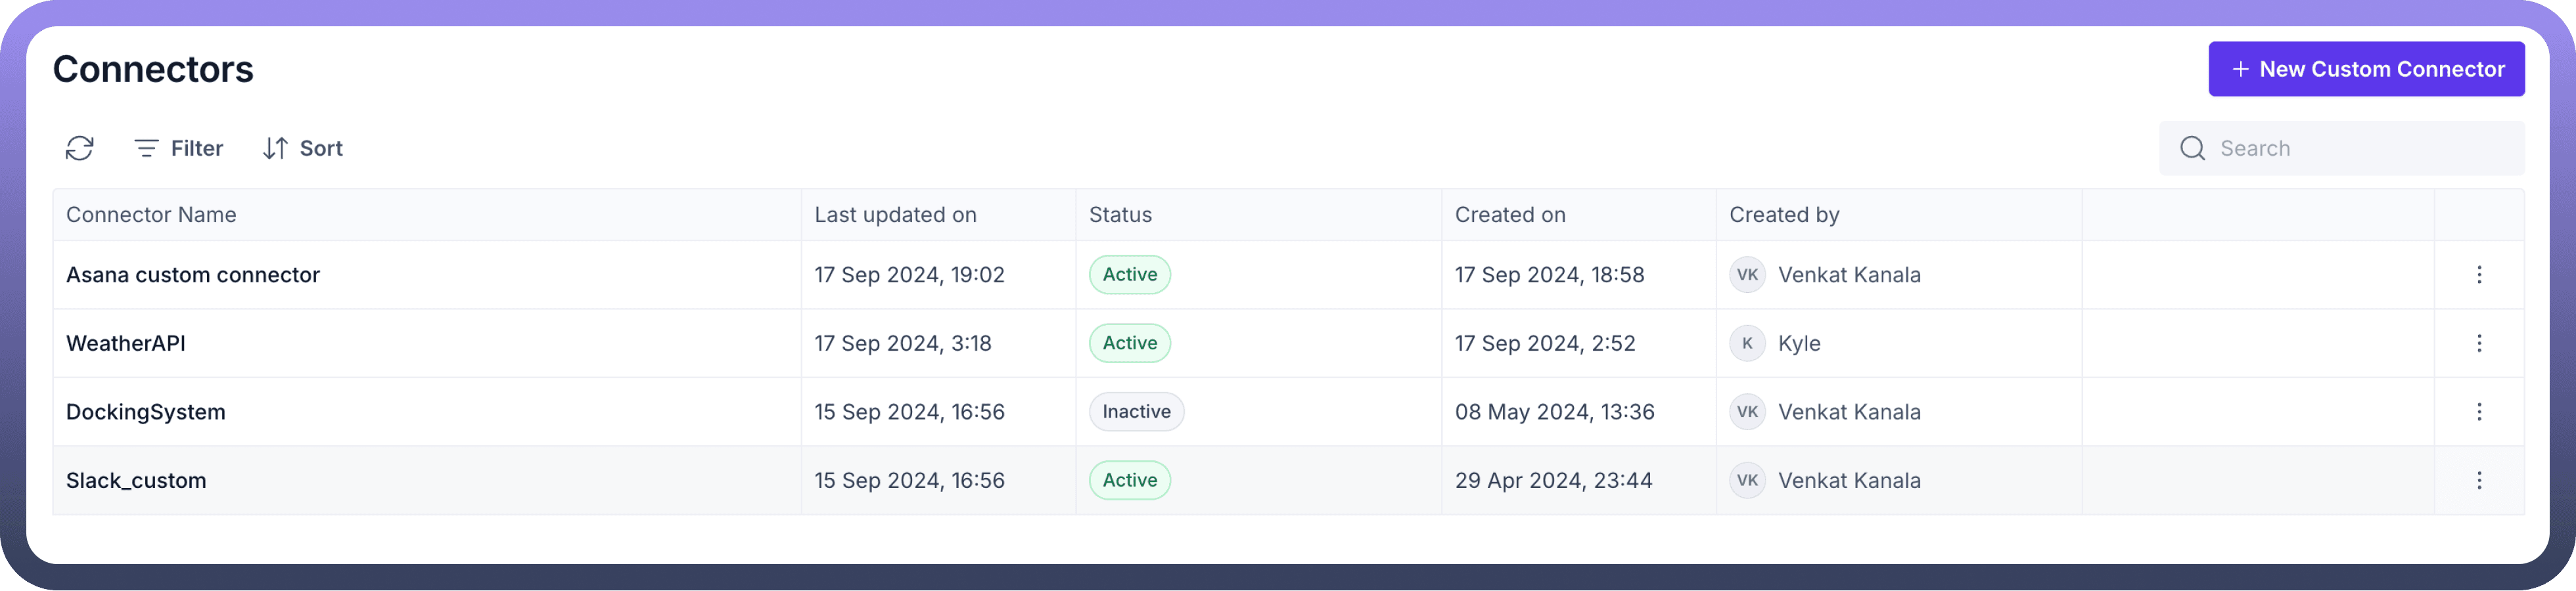Open the Asana custom connector entry
Image resolution: width=2576 pixels, height=591 pixels.
pos(193,275)
